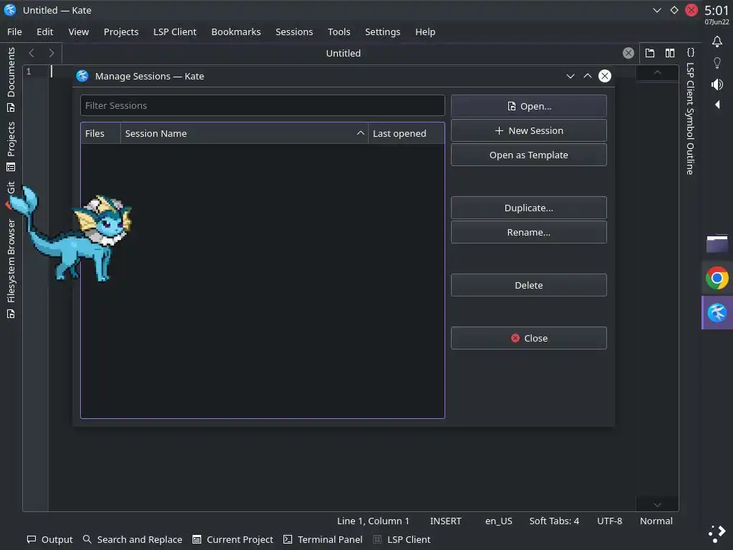
Task: Click the Kate icon in main title bar
Action: click(x=10, y=10)
